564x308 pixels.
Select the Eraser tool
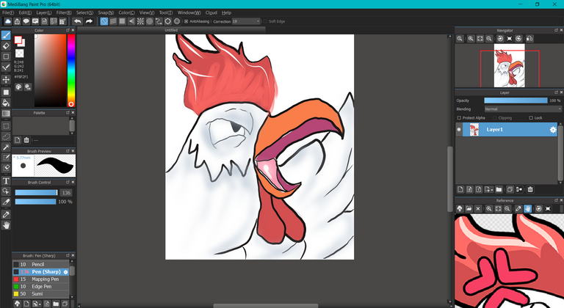tap(6, 46)
